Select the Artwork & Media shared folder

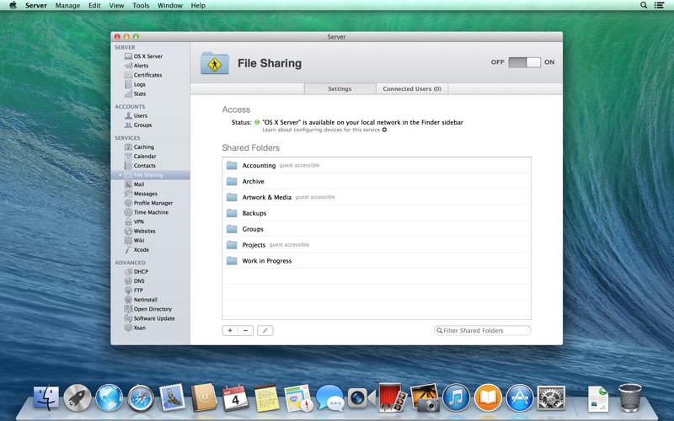[x=266, y=197]
